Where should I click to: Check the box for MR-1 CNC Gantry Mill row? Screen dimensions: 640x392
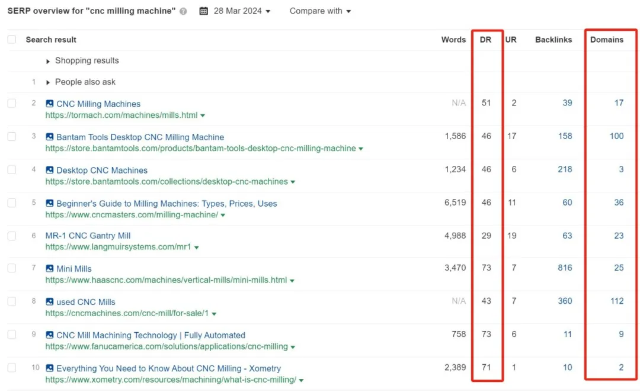(12, 236)
